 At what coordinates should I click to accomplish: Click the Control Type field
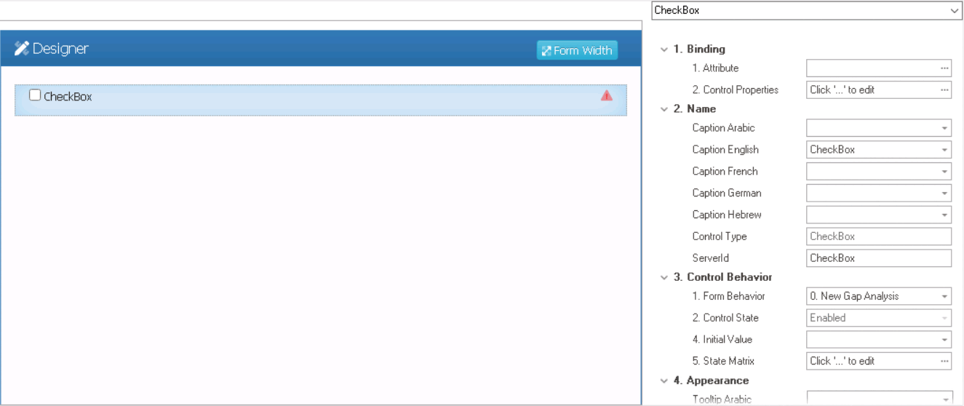coord(879,236)
